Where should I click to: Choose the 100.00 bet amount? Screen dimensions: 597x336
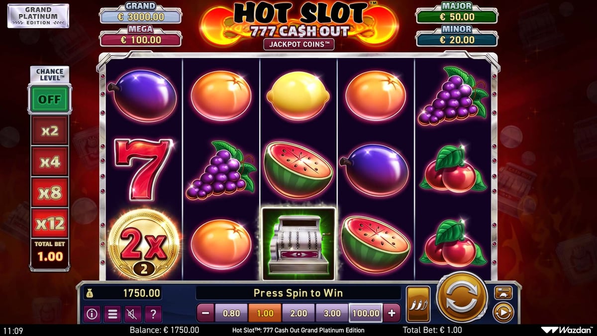coord(366,313)
